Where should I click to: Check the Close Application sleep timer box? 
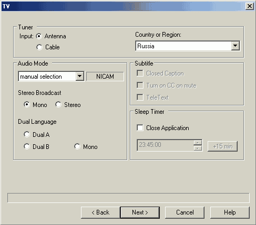140,128
